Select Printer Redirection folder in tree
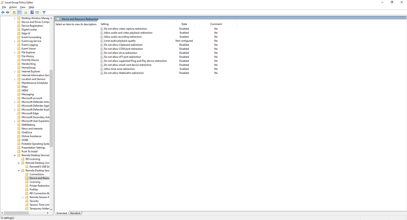Viewport: 407px width, 220px height. pos(40,186)
